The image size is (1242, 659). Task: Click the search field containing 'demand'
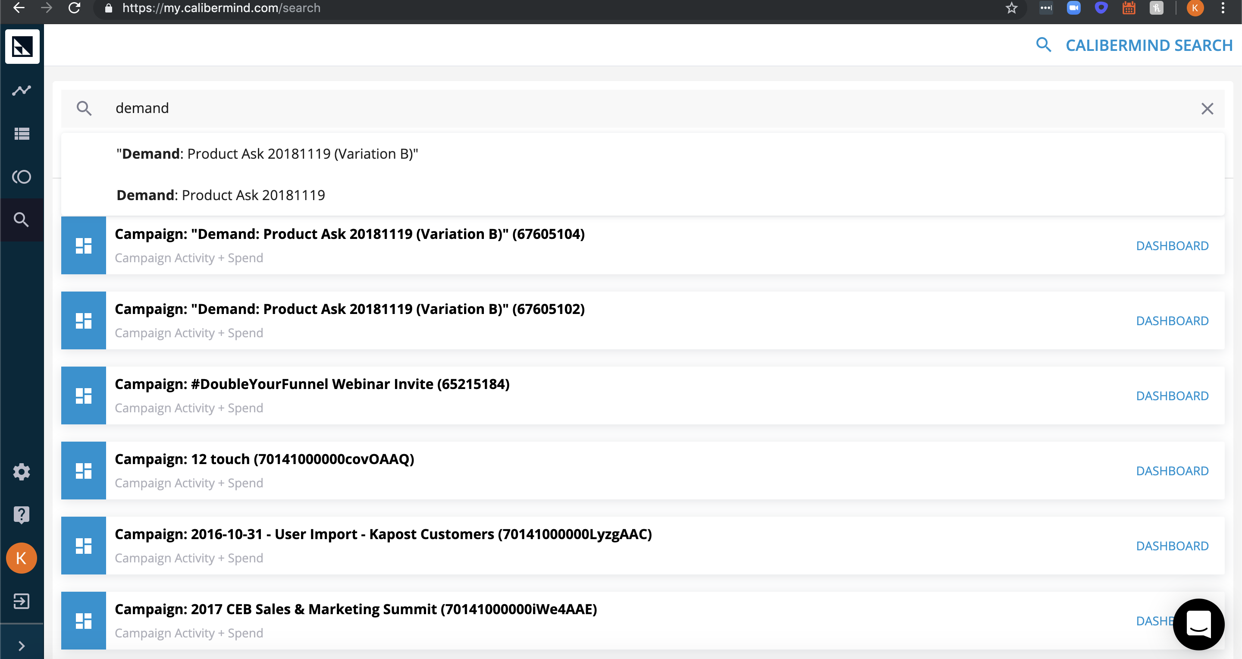643,108
